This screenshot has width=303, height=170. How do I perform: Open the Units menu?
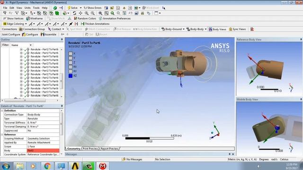point(27,8)
